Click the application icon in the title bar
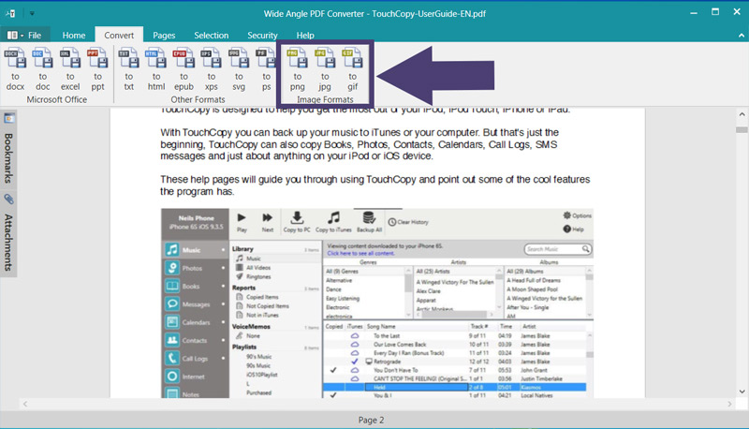The image size is (749, 429). point(10,13)
